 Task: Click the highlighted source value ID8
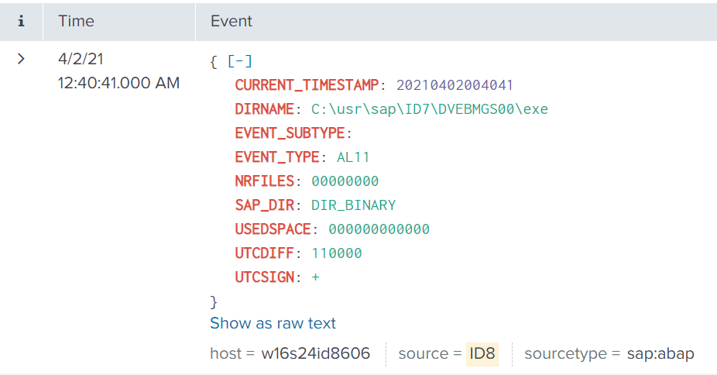pos(482,354)
